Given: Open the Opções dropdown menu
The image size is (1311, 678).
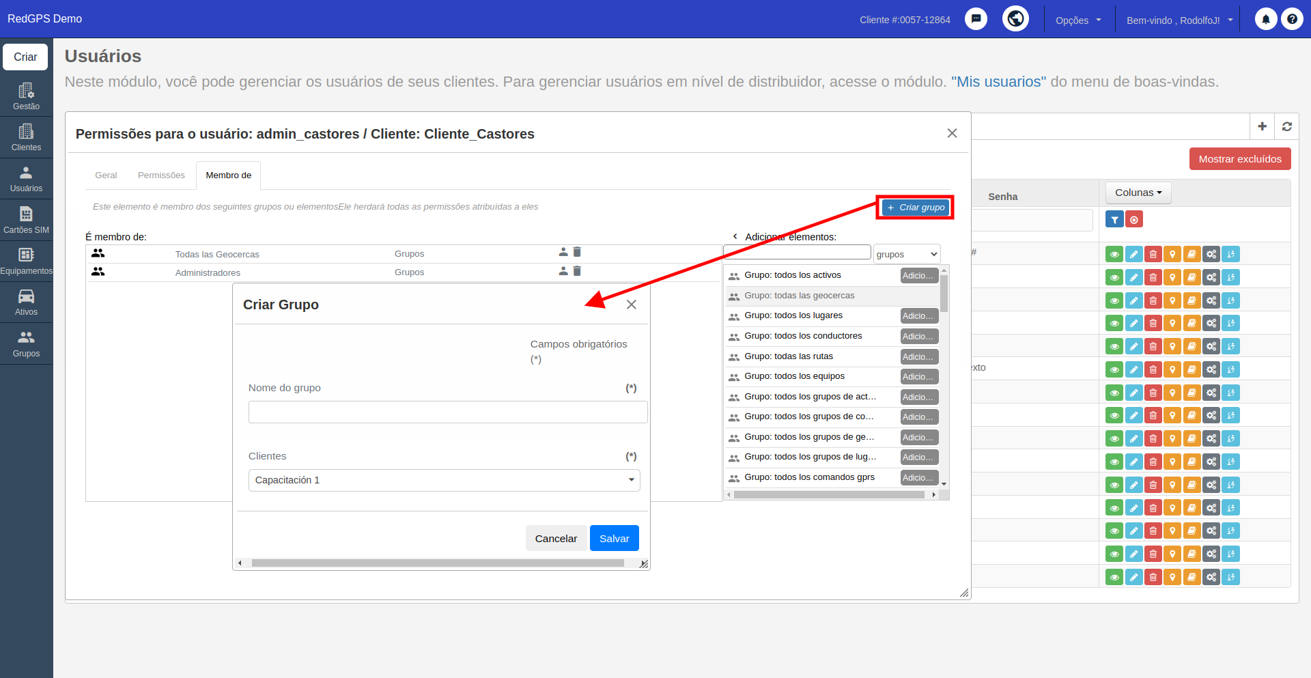Looking at the screenshot, I should (x=1078, y=20).
